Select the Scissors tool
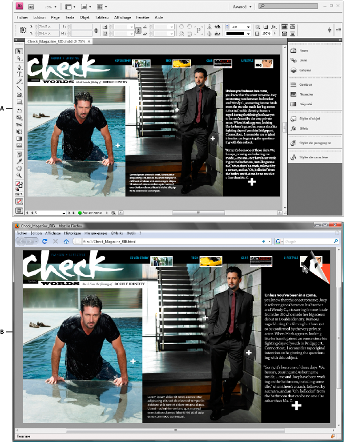The image size is (344, 442). 19,125
